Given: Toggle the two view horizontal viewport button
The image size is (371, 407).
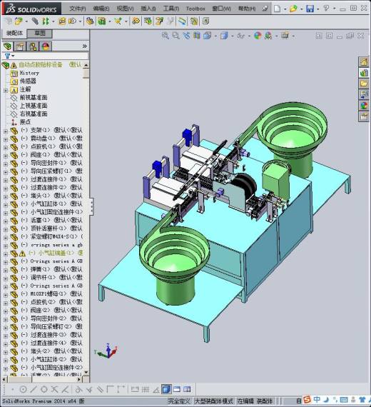Looking at the screenshot, I should [x=177, y=389].
